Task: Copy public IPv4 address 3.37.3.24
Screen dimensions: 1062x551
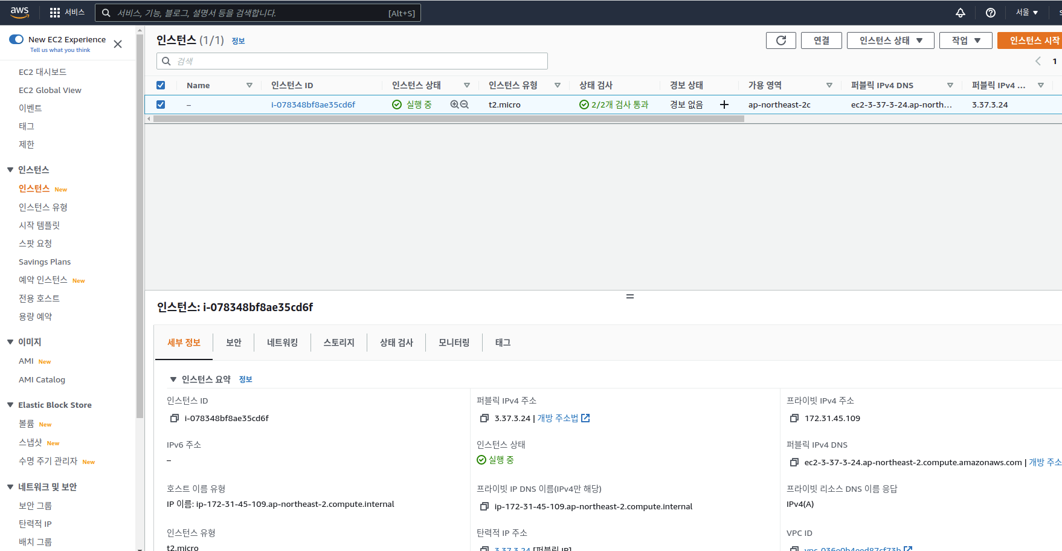Action: tap(484, 418)
